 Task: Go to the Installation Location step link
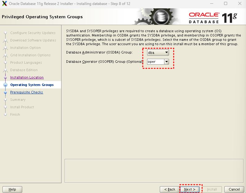click(x=27, y=77)
